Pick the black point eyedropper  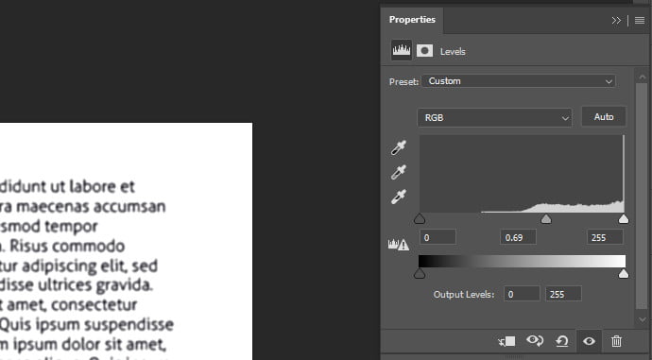point(399,147)
